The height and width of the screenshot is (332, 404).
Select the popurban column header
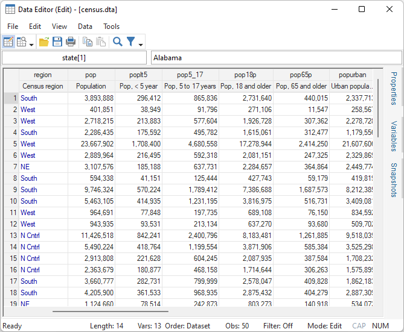(x=351, y=75)
